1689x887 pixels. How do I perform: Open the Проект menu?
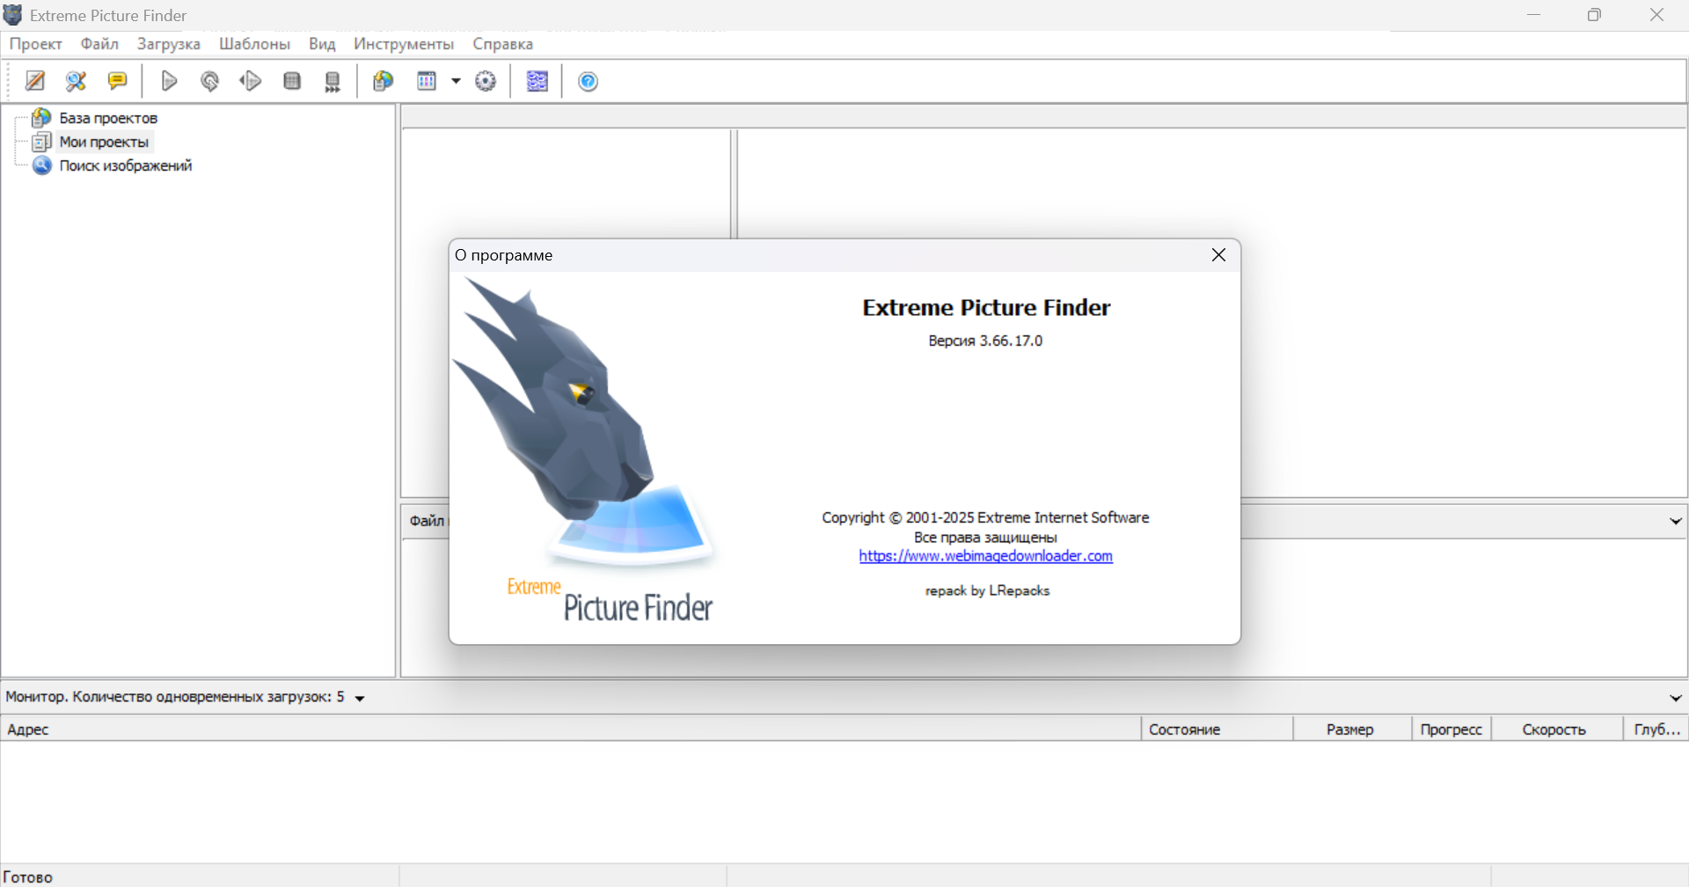[35, 44]
